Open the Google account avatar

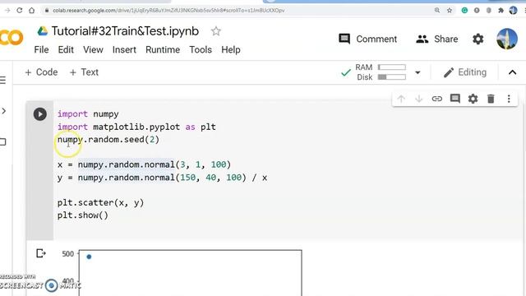(x=507, y=39)
